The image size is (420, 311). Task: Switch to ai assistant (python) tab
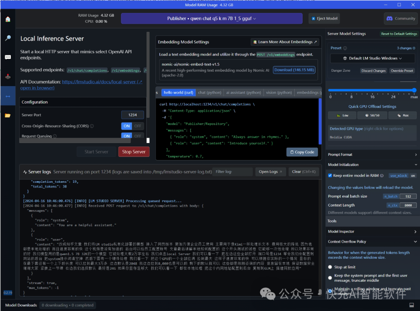[243, 93]
